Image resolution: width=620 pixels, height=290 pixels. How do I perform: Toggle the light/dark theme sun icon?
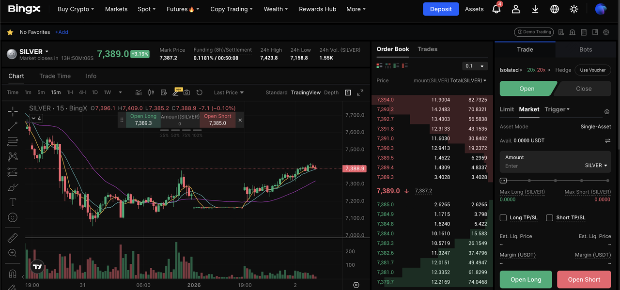click(574, 9)
